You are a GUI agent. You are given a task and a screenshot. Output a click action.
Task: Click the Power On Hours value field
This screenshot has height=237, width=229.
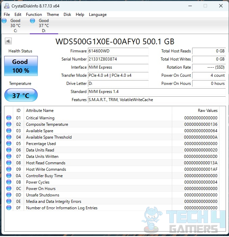(209, 84)
